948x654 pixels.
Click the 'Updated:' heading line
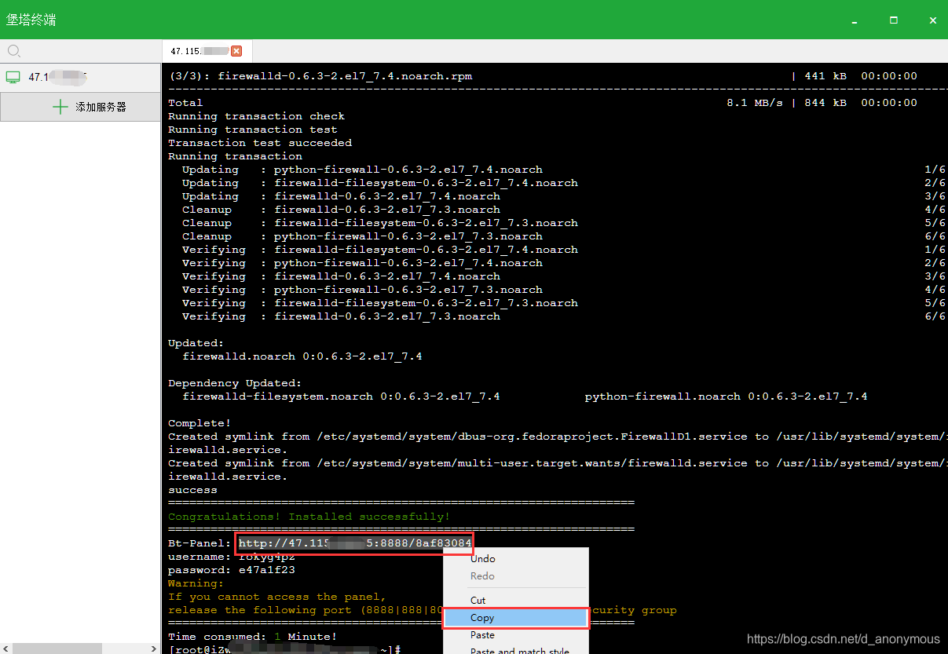pos(196,343)
